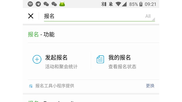The height and width of the screenshot is (102, 182).
Task: Select the 报名 - 功能 section header
Action: 41,34
